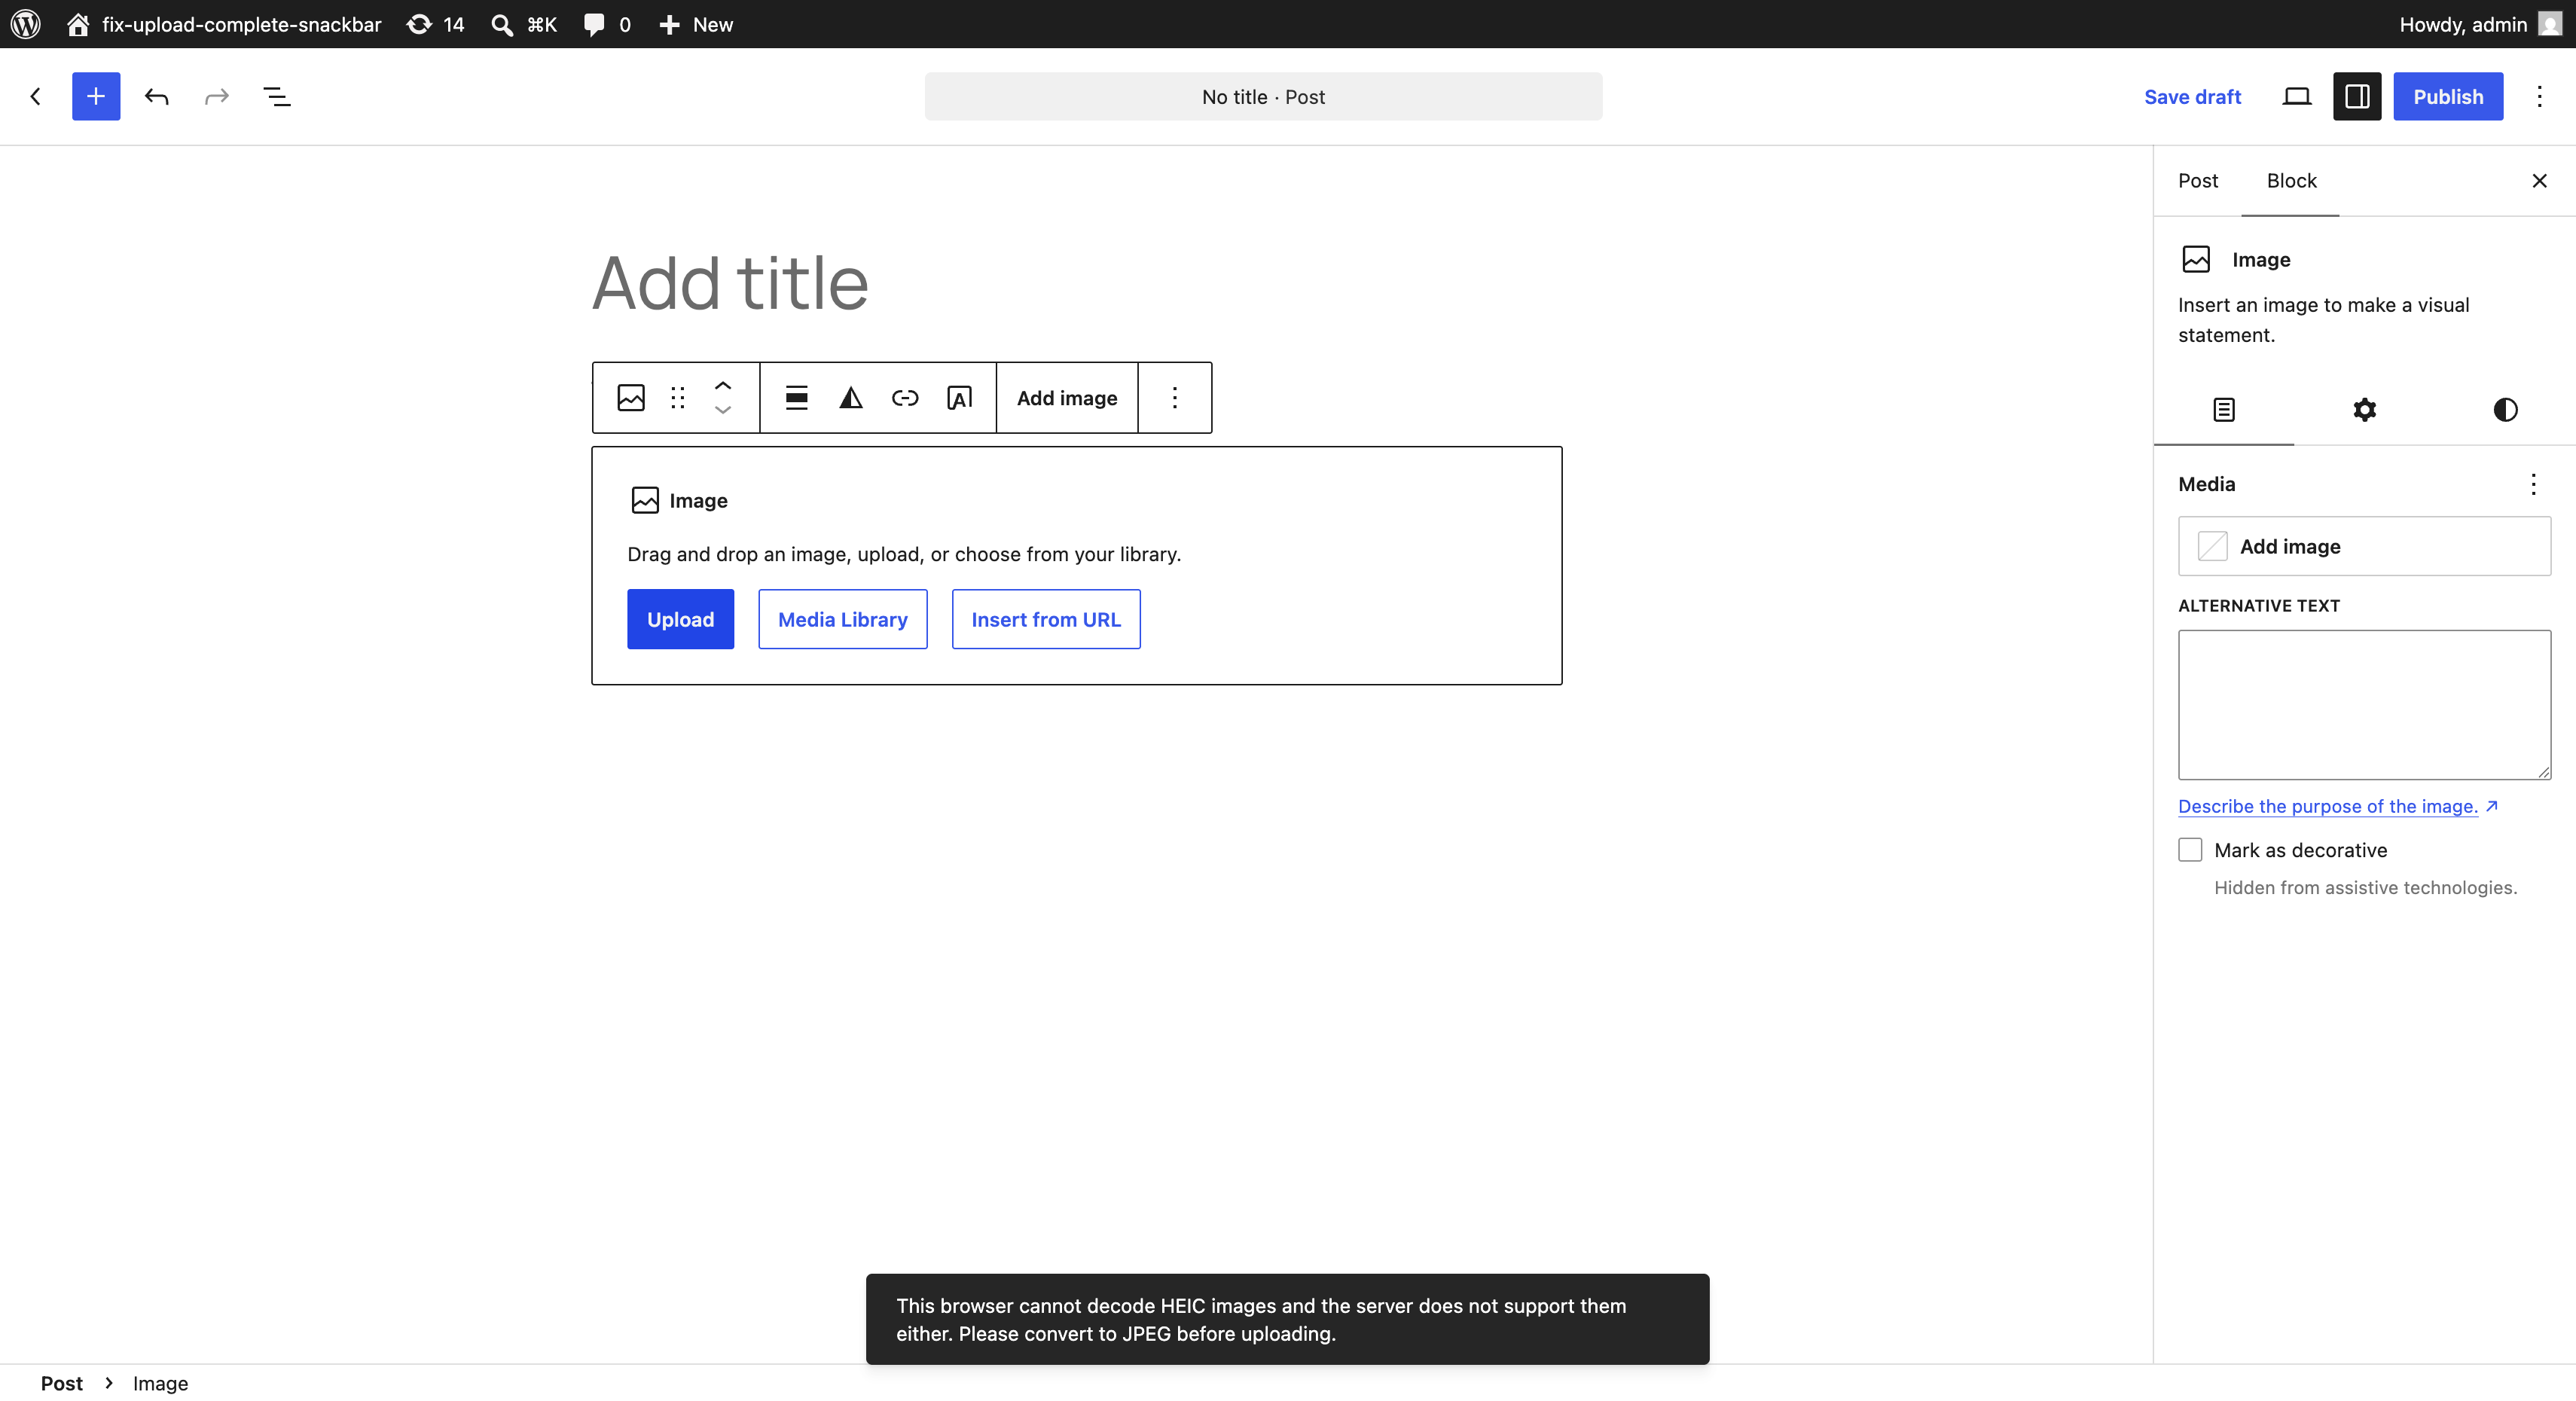This screenshot has width=2576, height=1401.
Task: Check the Mark as decorative checkbox
Action: 2190,850
